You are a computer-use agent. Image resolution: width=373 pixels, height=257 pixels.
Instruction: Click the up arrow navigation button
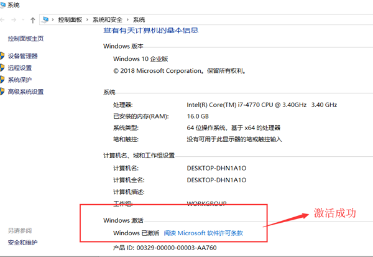32,21
